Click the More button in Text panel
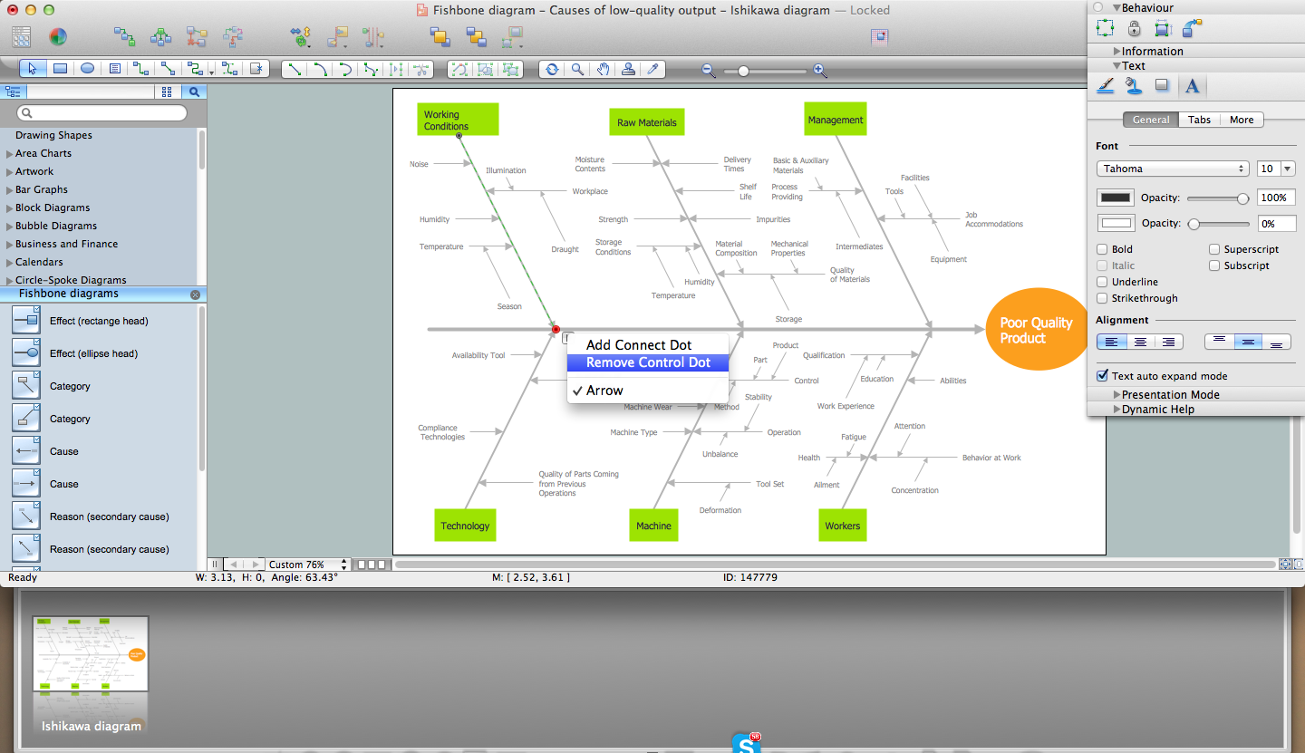 [x=1241, y=120]
